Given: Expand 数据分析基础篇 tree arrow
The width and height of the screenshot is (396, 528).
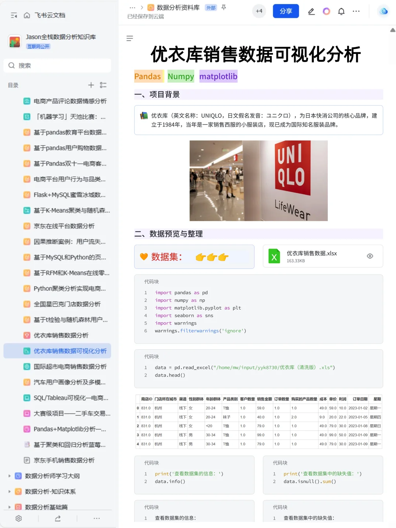Looking at the screenshot, I should (10, 507).
